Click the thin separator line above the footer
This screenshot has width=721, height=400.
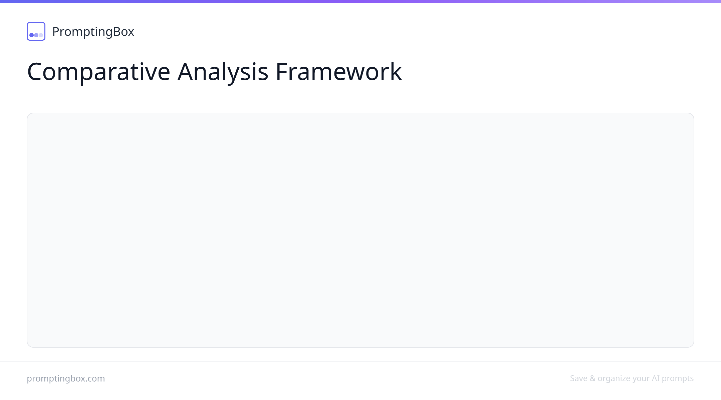click(360, 361)
